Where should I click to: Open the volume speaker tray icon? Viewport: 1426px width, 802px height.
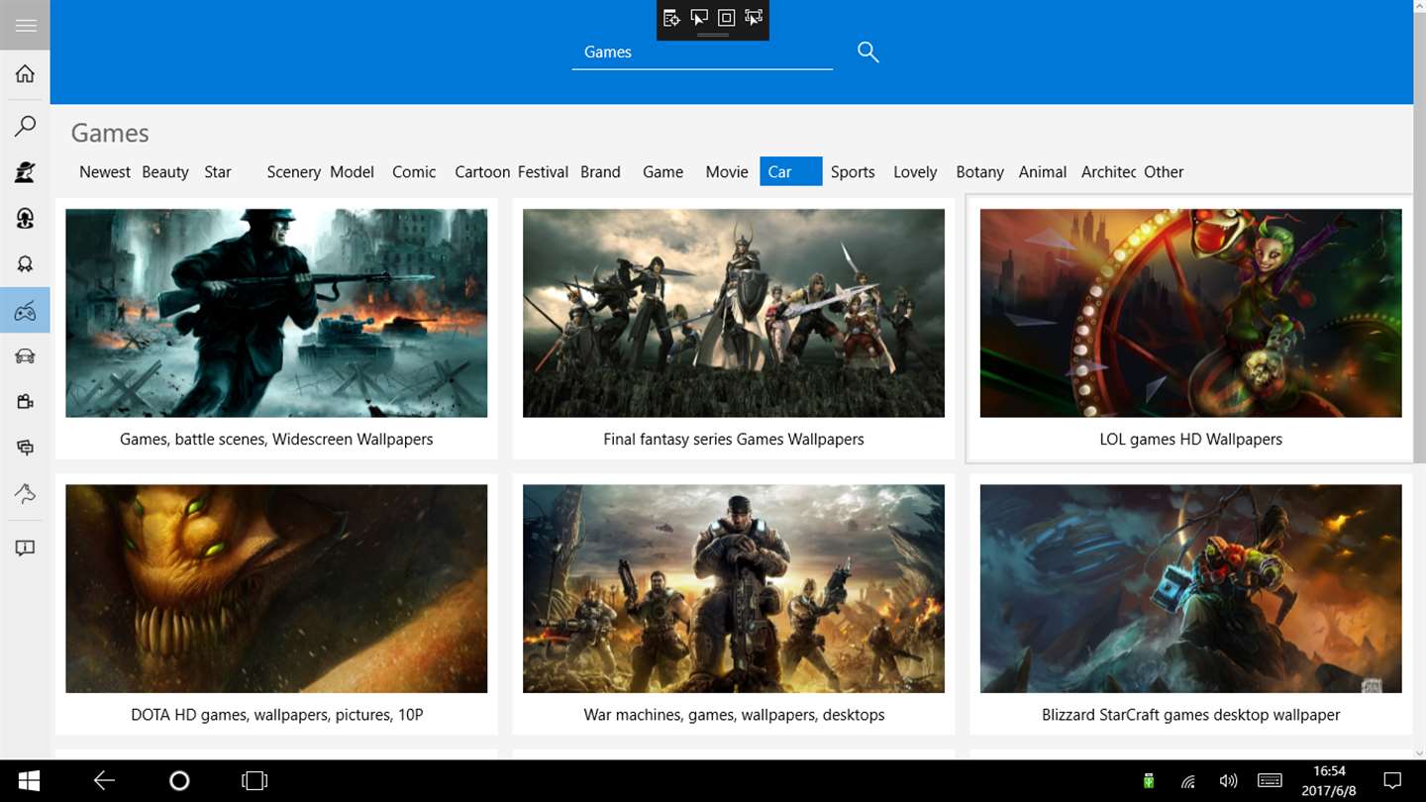point(1228,781)
